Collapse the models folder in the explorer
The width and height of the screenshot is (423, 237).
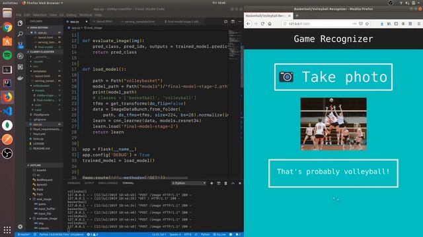40,91
